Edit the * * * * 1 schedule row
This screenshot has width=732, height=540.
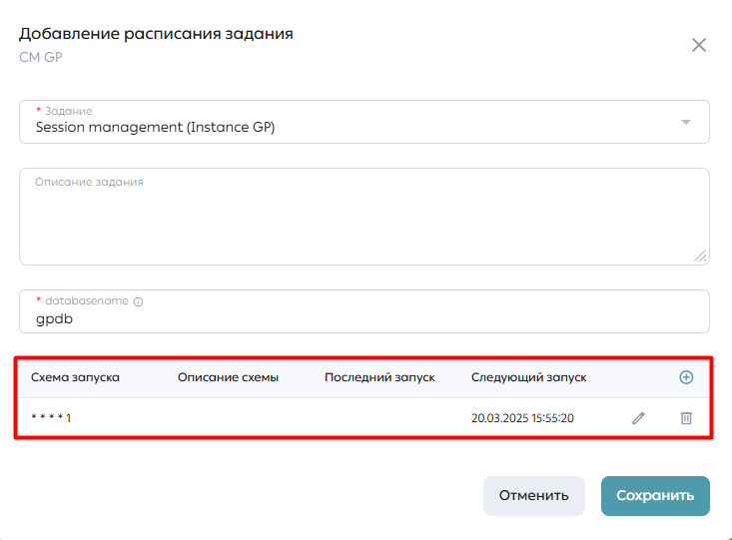tap(638, 417)
